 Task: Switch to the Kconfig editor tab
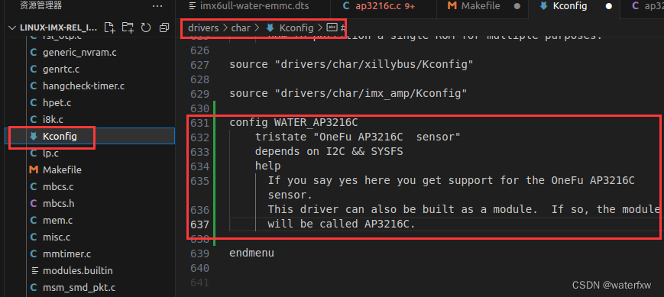[x=569, y=6]
